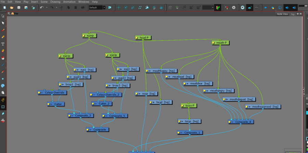Toggle enable square on Cutter node
Screen dimensions: 308x153
(x=49, y=104)
